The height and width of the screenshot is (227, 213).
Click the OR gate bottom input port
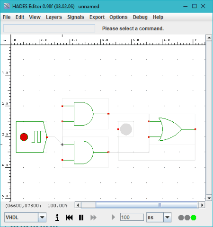[149, 137]
